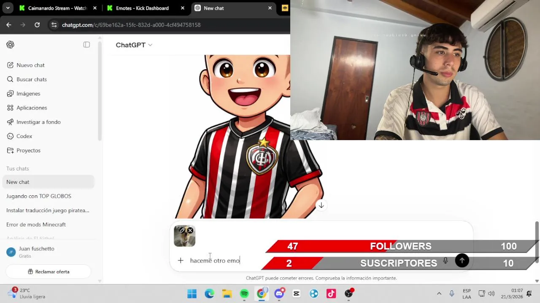Viewport: 540px width, 303px height.
Task: Activate the dictation microphone in the composer
Action: coord(445,260)
